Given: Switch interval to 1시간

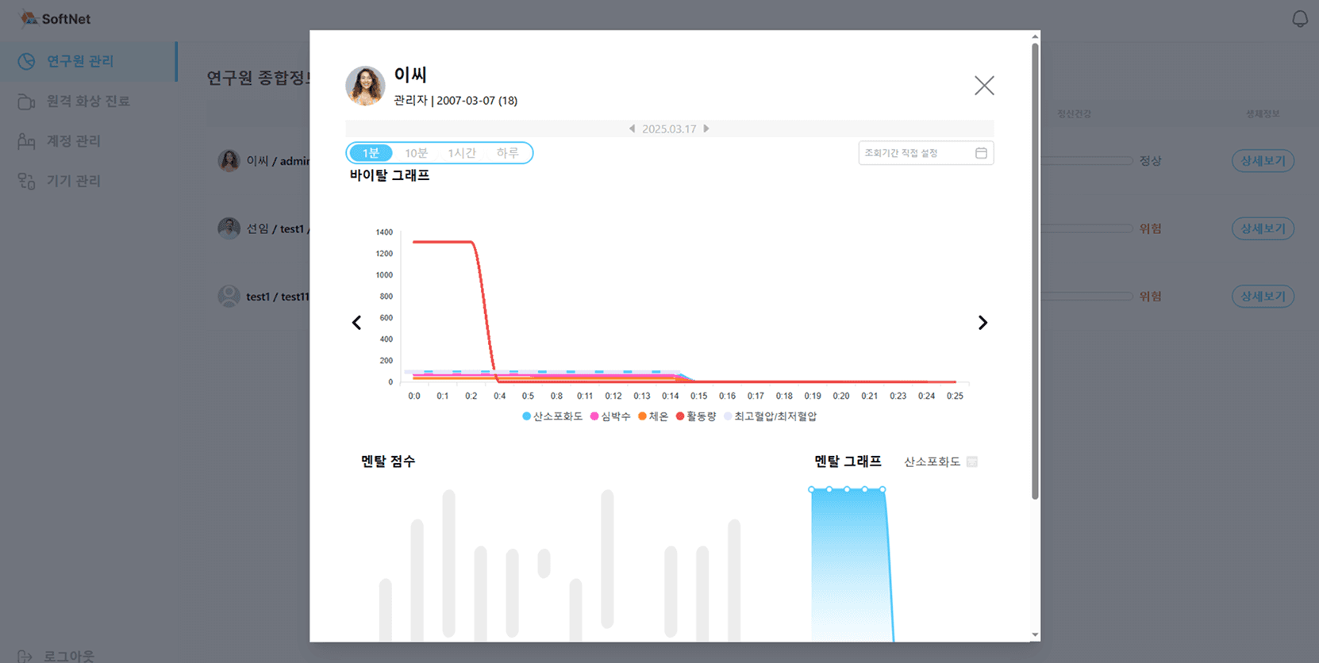Looking at the screenshot, I should point(461,153).
